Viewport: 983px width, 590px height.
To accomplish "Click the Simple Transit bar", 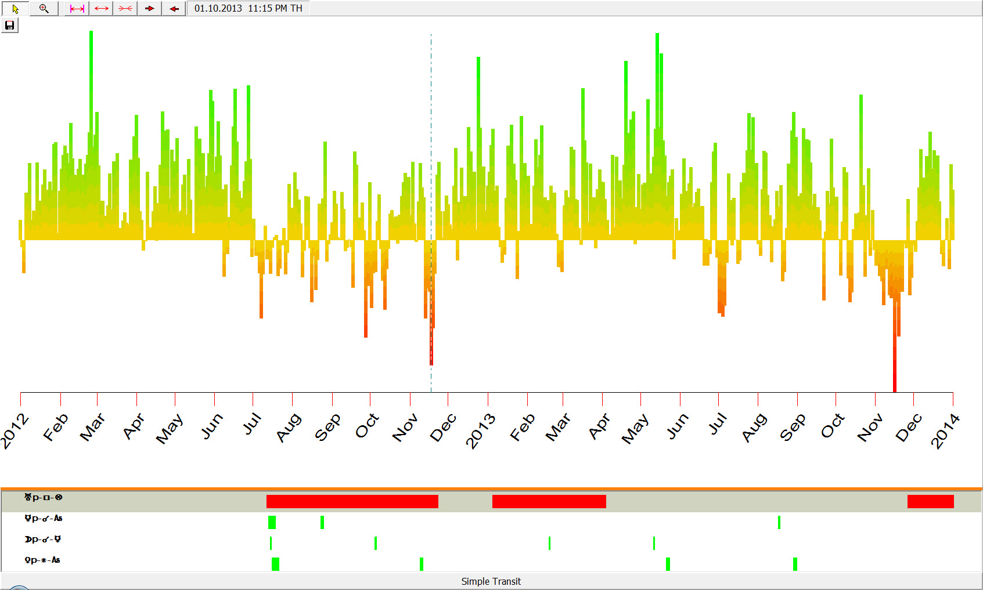I will pyautogui.click(x=491, y=581).
